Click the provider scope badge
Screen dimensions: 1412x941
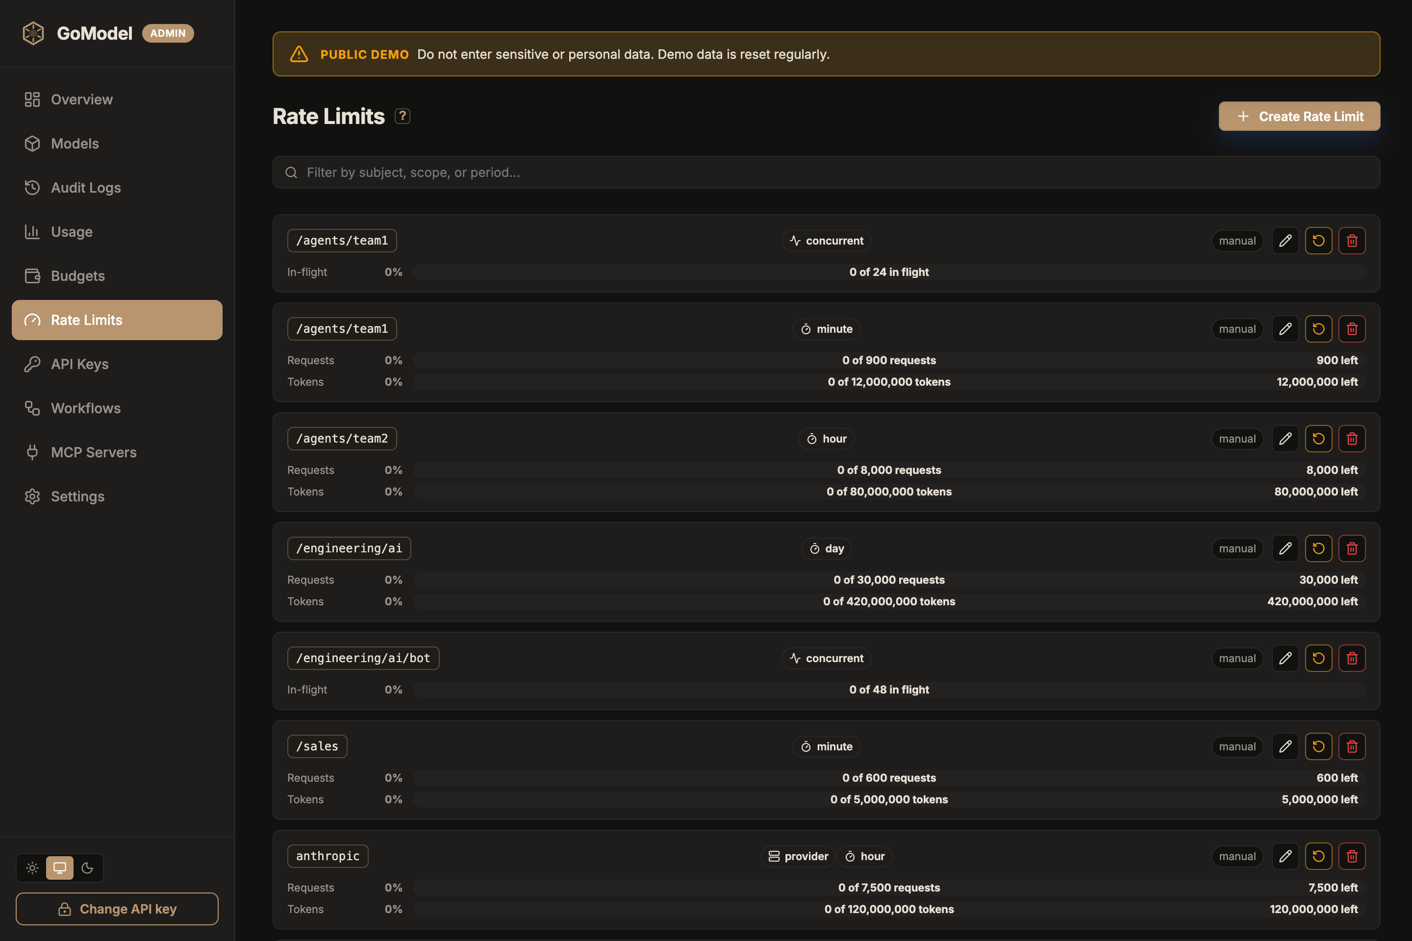tap(798, 856)
